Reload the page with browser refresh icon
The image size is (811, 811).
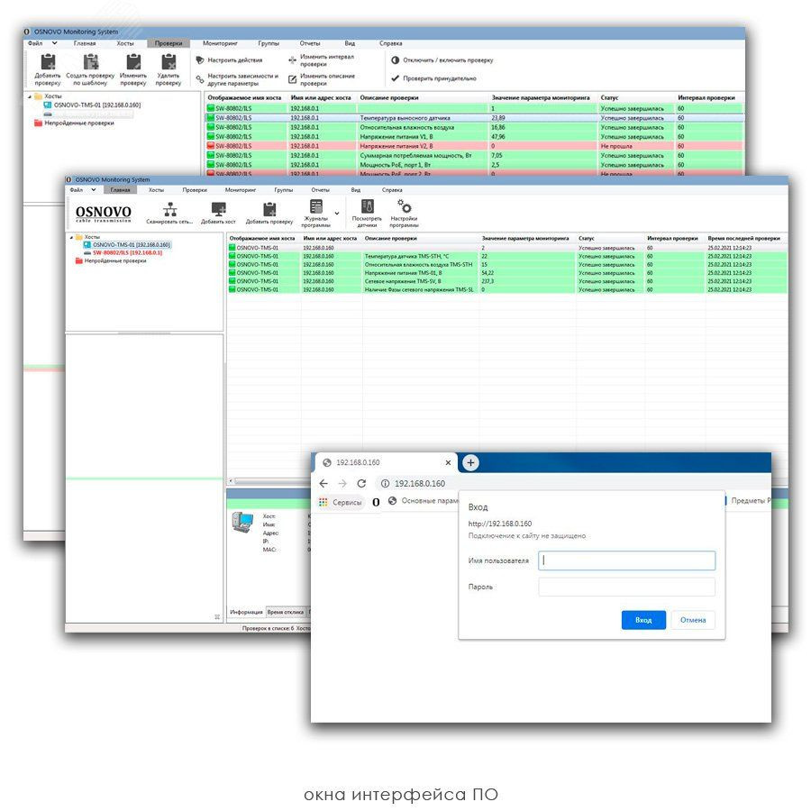point(361,483)
